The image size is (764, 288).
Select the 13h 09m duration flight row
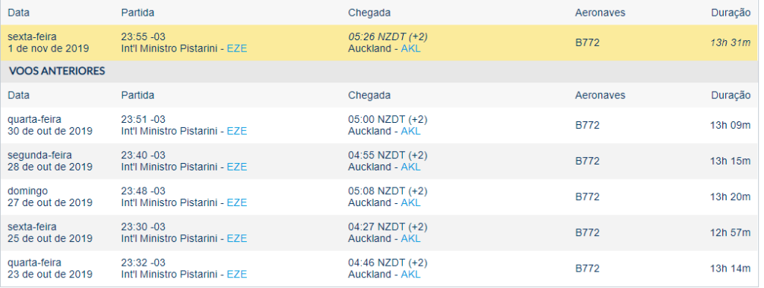click(x=379, y=125)
